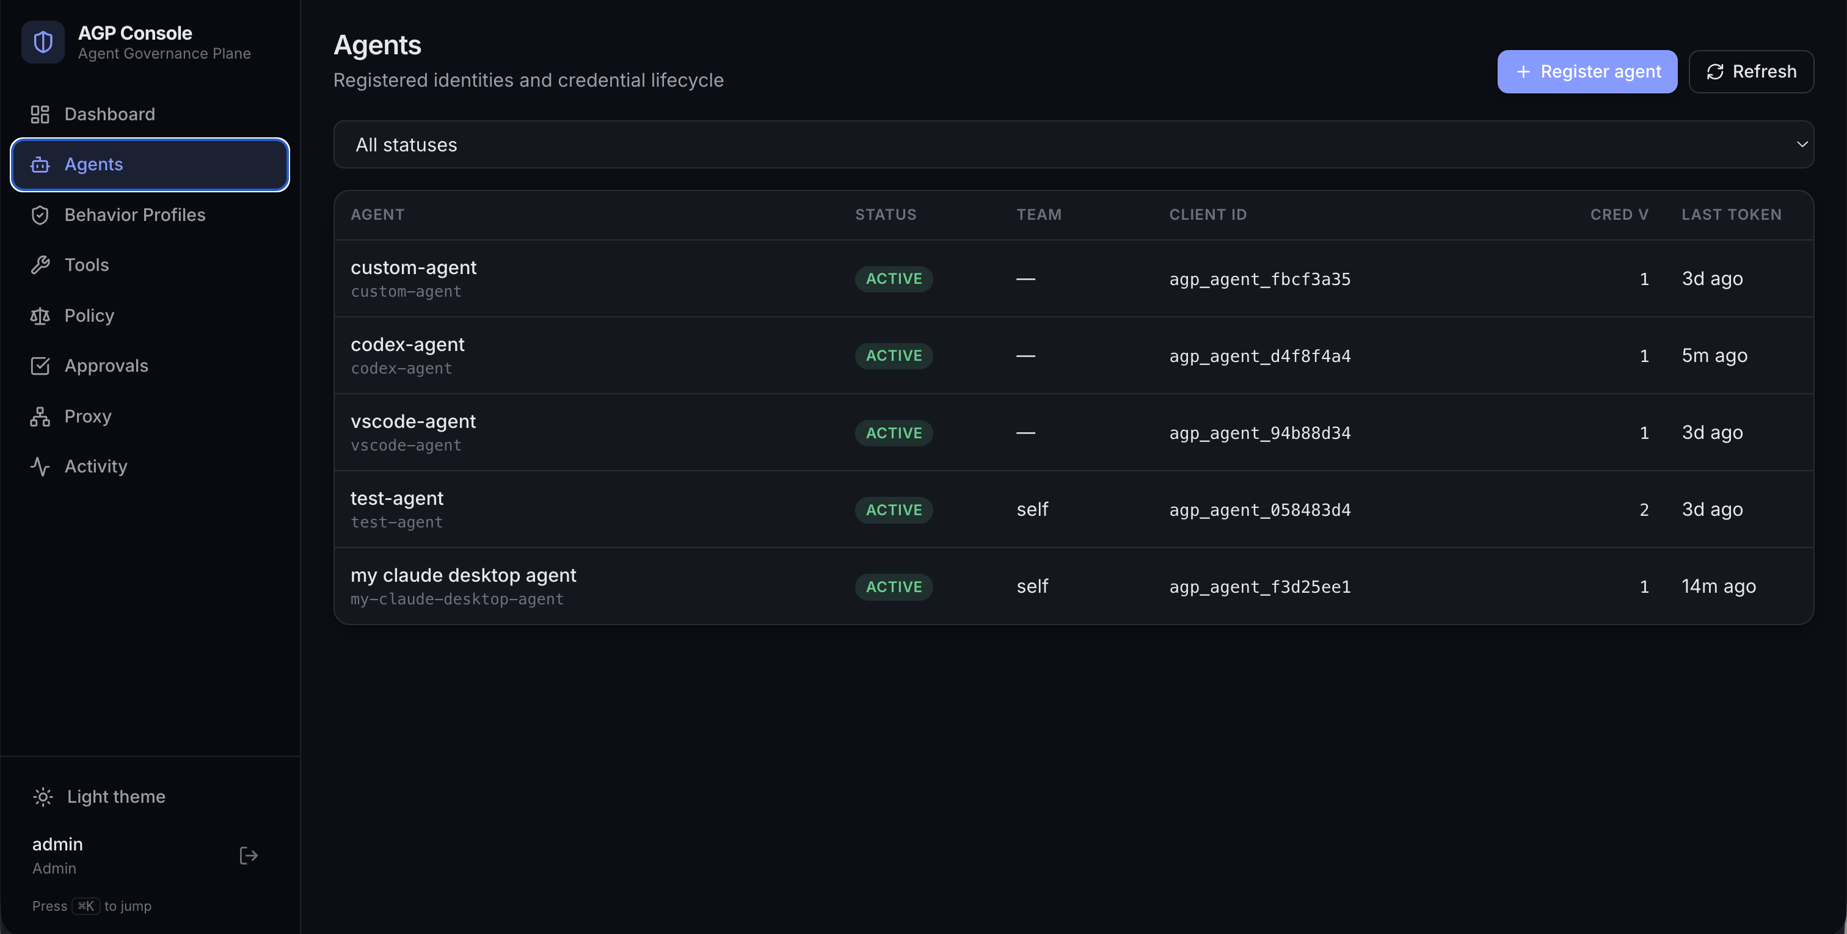Viewport: 1847px width, 934px height.
Task: Click the Proxy network icon
Action: point(40,416)
